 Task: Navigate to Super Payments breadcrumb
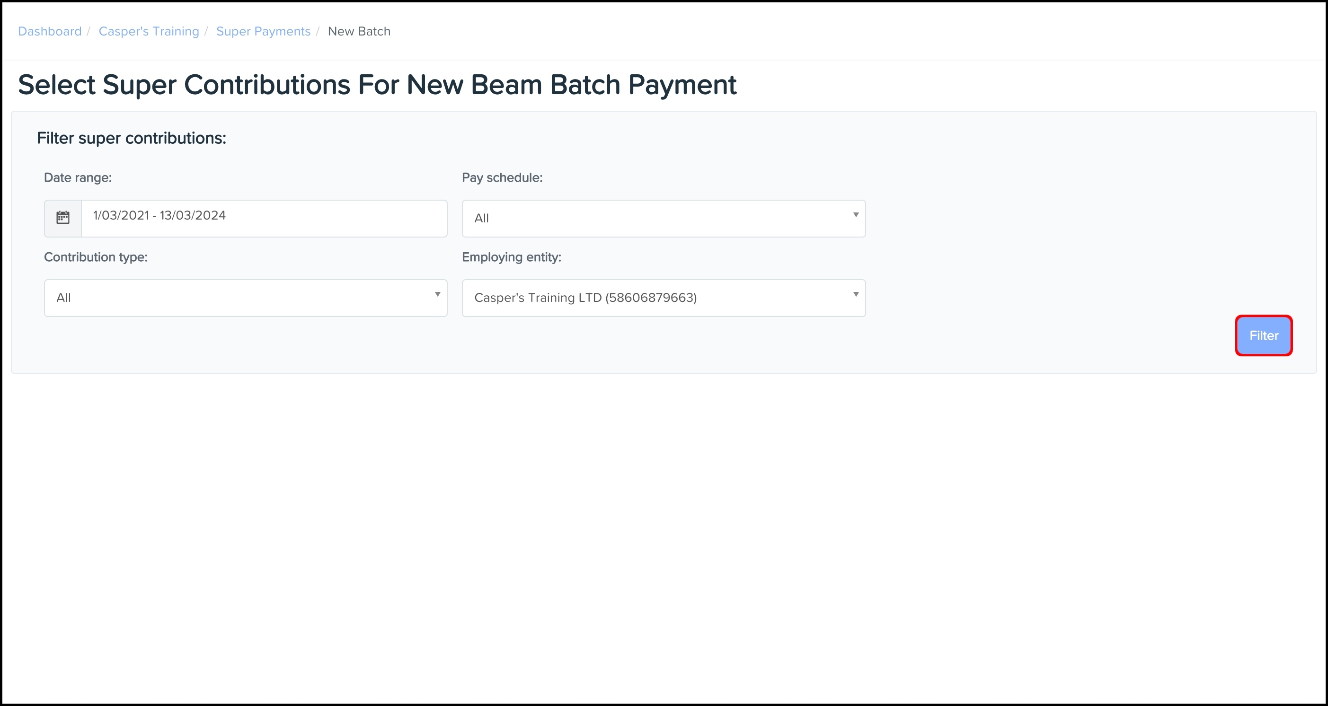pyautogui.click(x=263, y=31)
